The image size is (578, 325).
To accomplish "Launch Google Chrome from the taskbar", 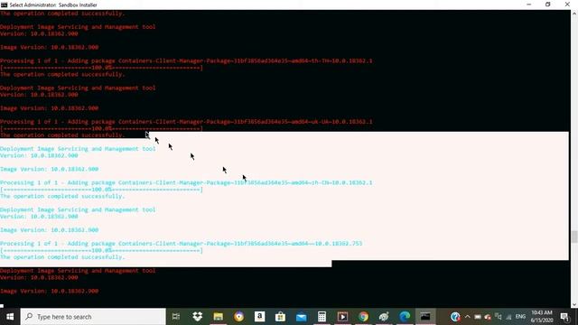I will click(363, 317).
